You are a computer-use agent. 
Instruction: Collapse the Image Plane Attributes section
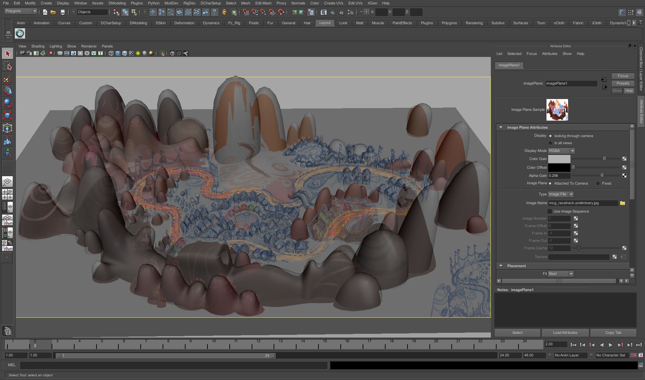click(501, 127)
